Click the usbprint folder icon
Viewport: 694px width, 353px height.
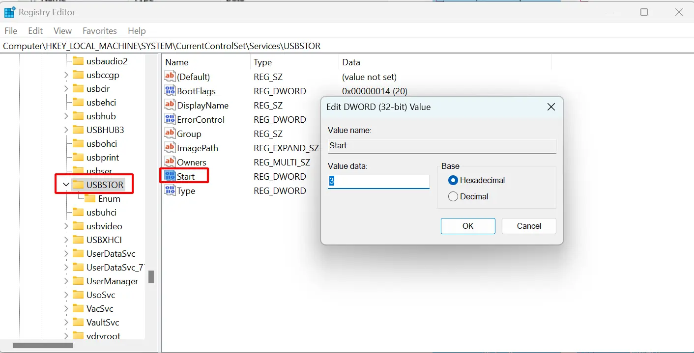coord(78,157)
